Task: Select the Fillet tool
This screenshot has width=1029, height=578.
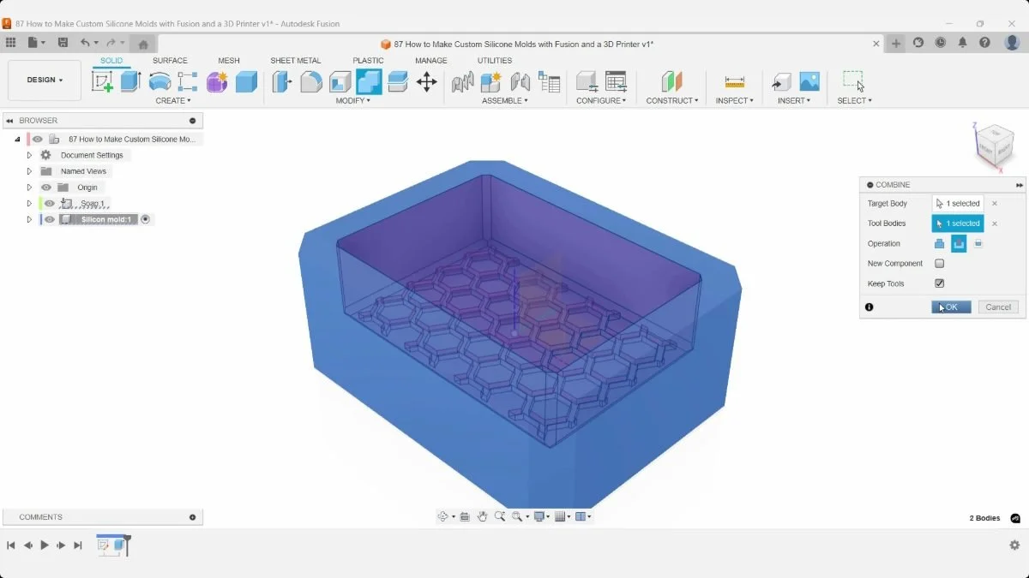Action: 311,81
